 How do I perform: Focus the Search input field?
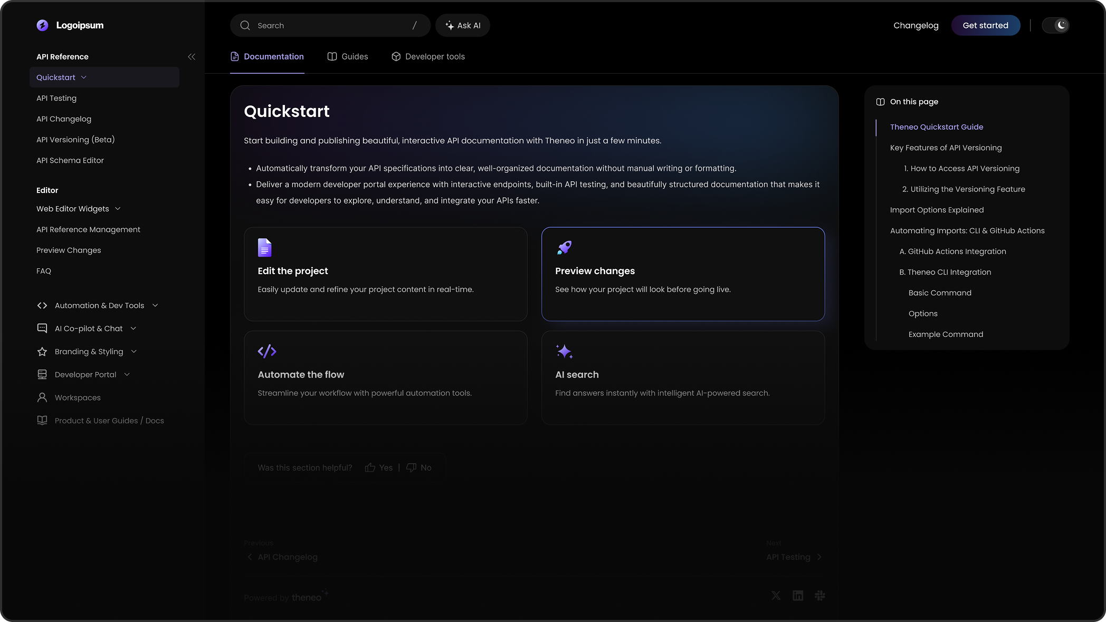330,25
